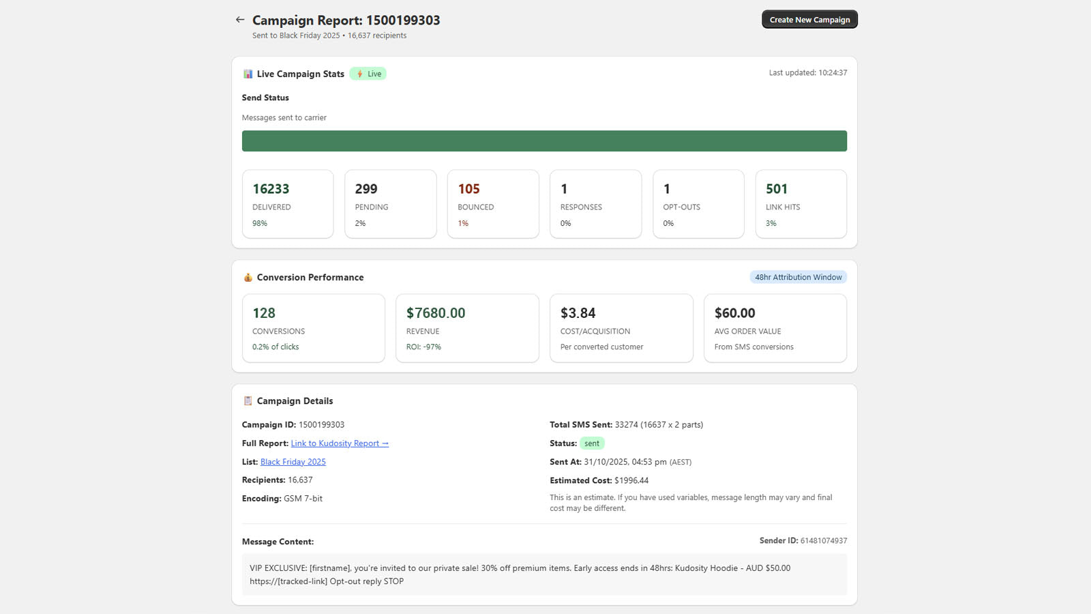The width and height of the screenshot is (1091, 614).
Task: Click the back arrow icon
Action: pos(239,20)
